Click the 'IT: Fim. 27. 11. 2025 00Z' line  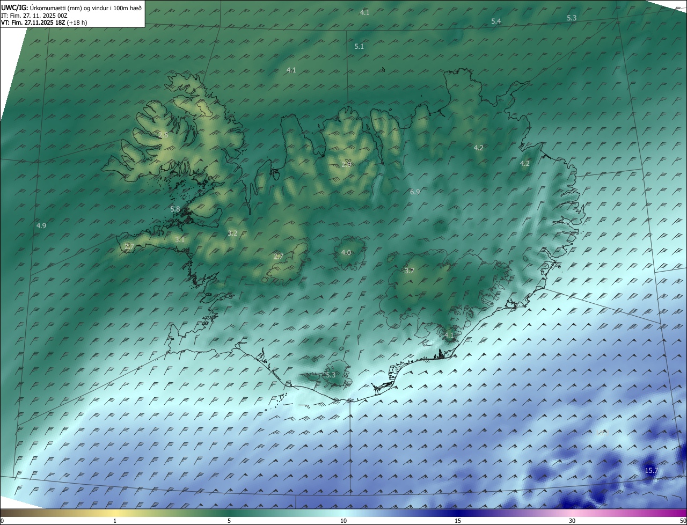click(x=34, y=16)
